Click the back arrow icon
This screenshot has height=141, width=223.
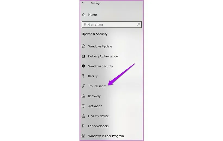tap(83, 3)
